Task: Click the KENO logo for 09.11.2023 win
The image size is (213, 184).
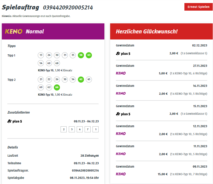Action: [121, 174]
